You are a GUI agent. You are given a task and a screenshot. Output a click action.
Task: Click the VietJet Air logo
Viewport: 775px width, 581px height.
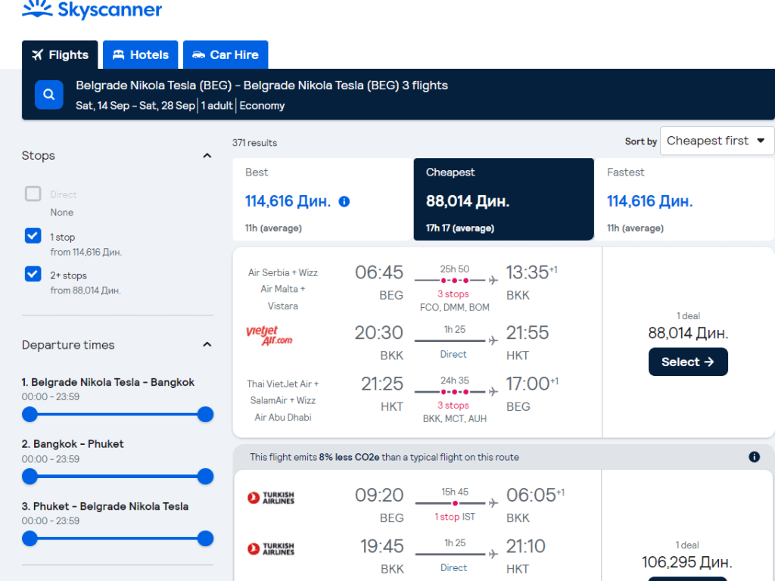pyautogui.click(x=269, y=335)
